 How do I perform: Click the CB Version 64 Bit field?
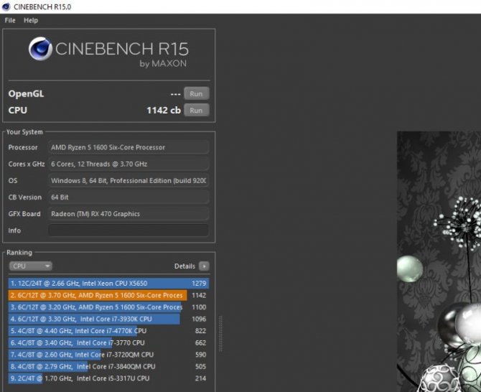click(129, 197)
